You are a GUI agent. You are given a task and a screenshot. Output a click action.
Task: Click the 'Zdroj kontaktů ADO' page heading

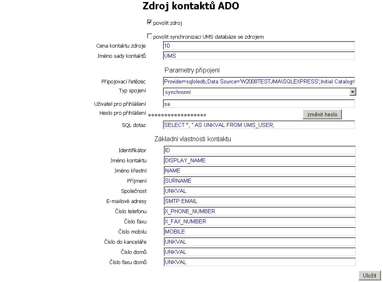[191, 6]
